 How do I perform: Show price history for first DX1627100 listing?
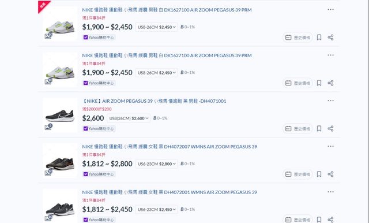pyautogui.click(x=298, y=38)
